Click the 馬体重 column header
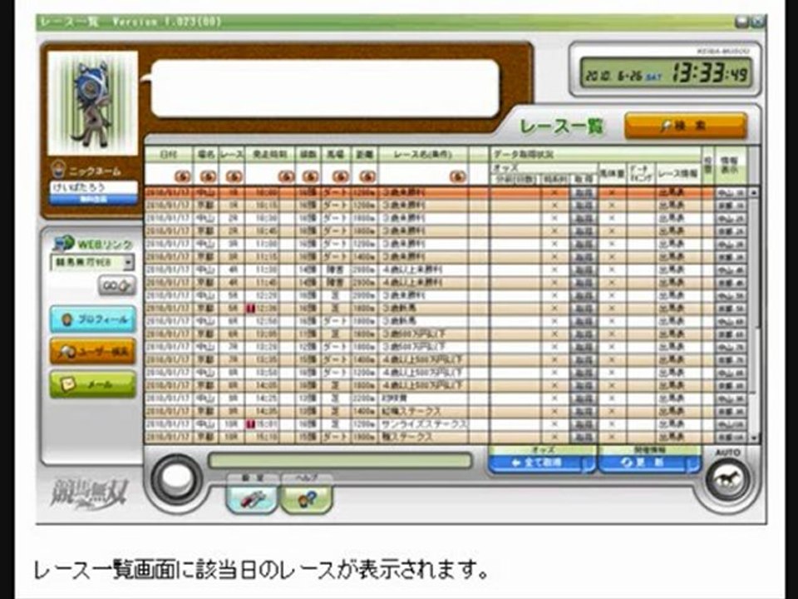The height and width of the screenshot is (599, 798). coord(613,174)
